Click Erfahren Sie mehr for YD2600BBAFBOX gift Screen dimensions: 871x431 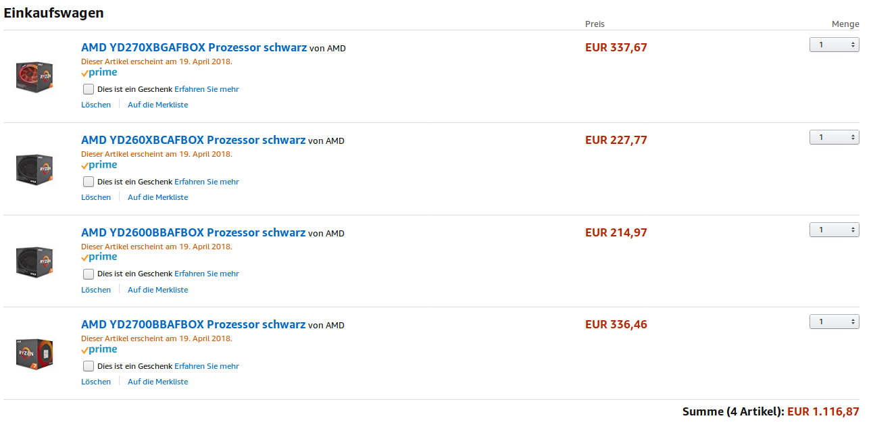[206, 274]
